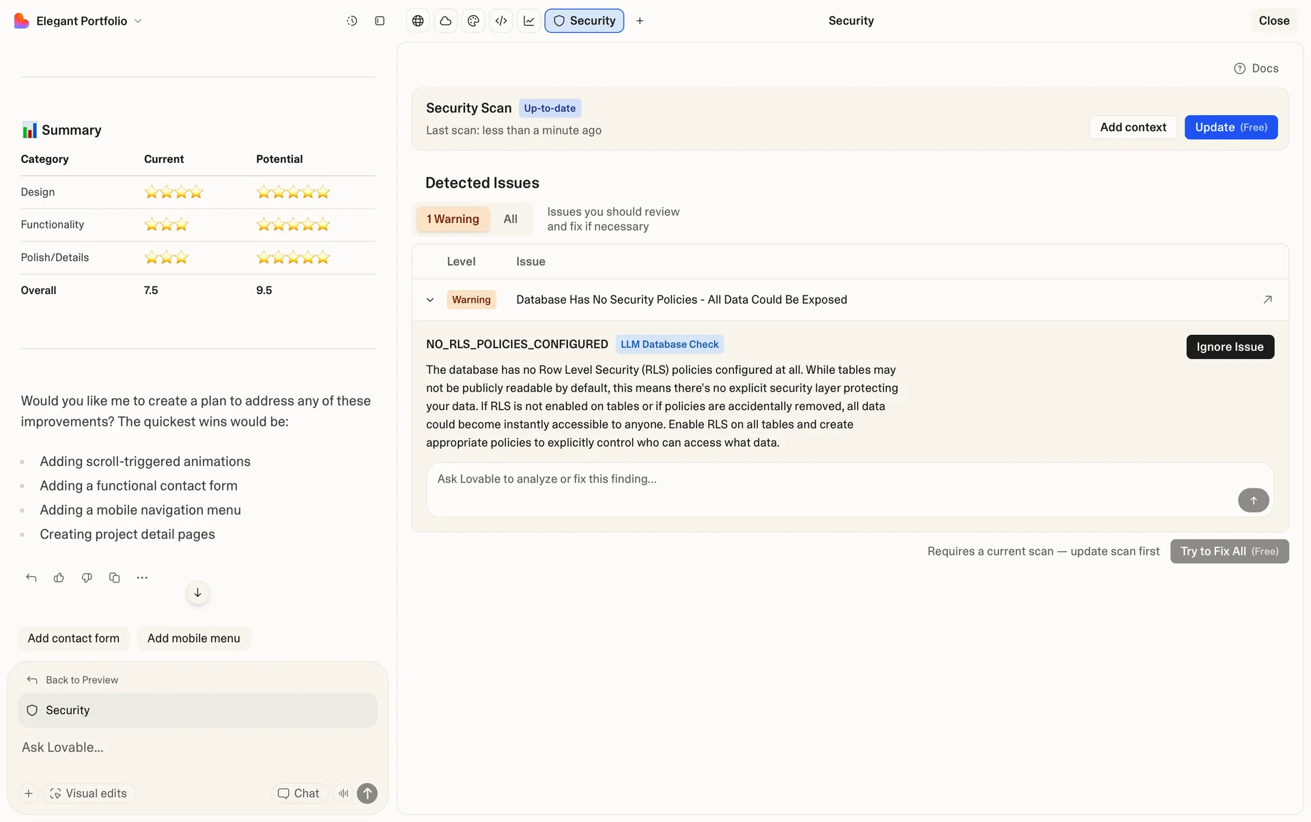Open the Cloud tab icon
The width and height of the screenshot is (1311, 822).
coord(446,21)
